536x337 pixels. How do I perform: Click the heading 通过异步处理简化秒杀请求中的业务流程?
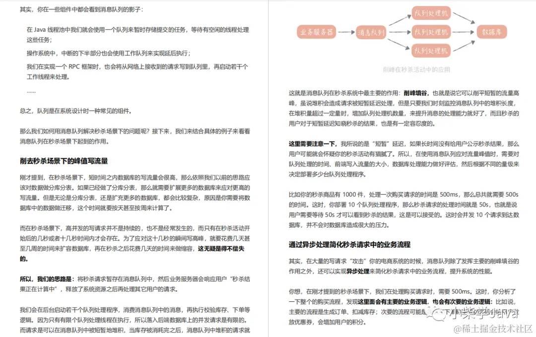click(349, 244)
